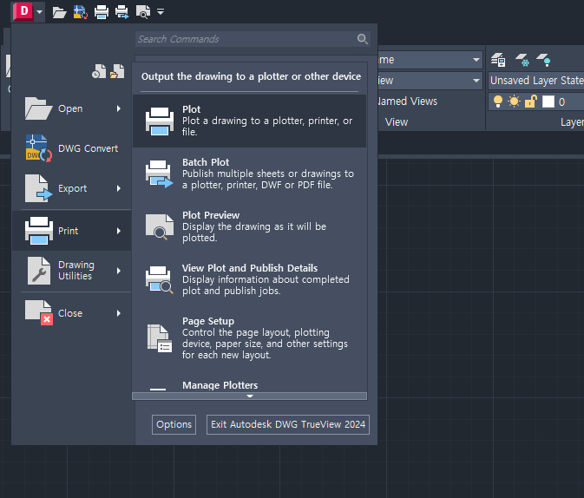Select DWG Convert menu entry
The image size is (584, 498).
pyautogui.click(x=73, y=148)
